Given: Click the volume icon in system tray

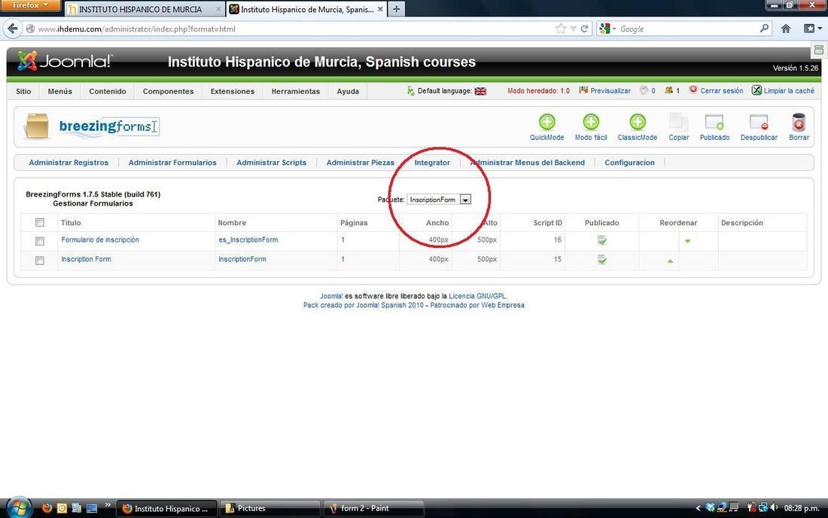Looking at the screenshot, I should (x=774, y=507).
